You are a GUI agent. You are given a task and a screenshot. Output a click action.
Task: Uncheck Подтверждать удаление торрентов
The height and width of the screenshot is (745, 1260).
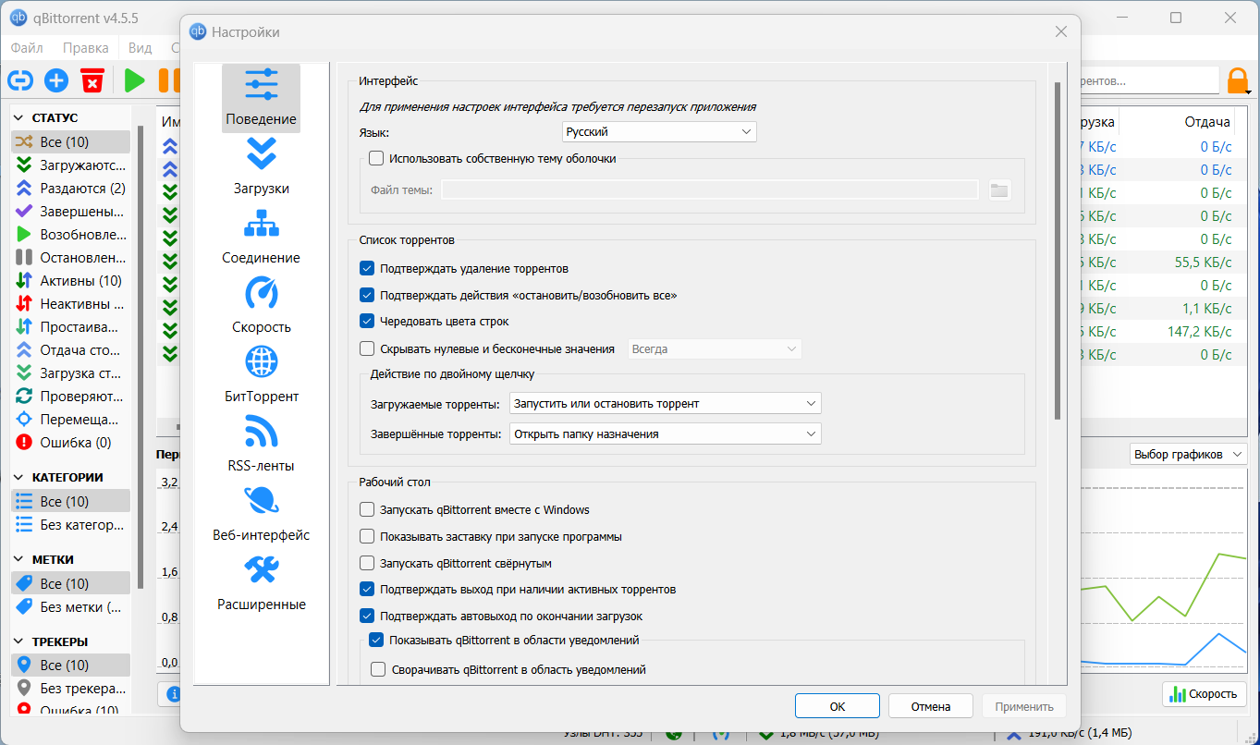point(367,268)
